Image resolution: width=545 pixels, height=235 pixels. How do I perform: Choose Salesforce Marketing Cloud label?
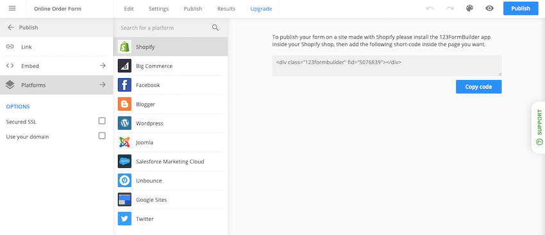pyautogui.click(x=170, y=161)
